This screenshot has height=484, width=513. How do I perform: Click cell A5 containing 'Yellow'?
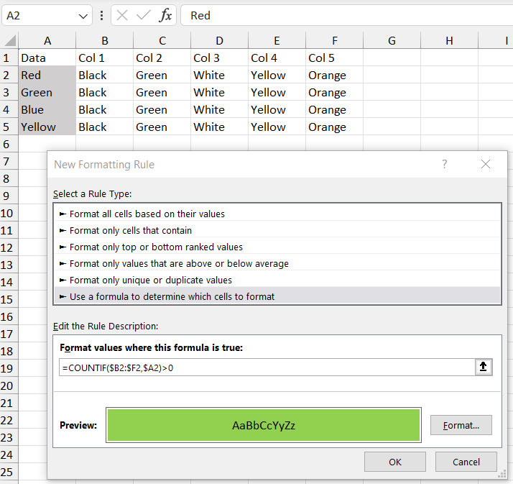coord(47,127)
